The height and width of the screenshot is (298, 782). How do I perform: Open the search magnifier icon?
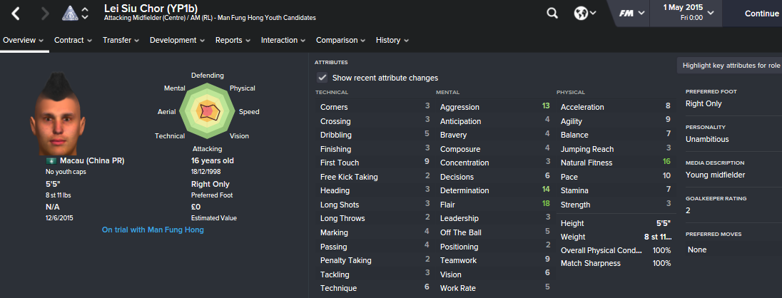coord(552,14)
